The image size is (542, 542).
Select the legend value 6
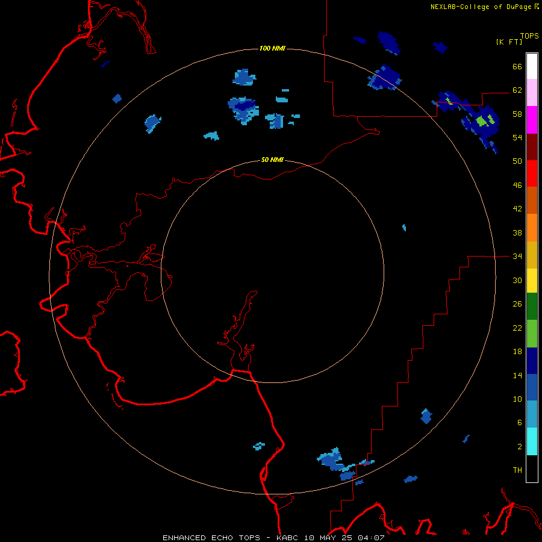(520, 422)
